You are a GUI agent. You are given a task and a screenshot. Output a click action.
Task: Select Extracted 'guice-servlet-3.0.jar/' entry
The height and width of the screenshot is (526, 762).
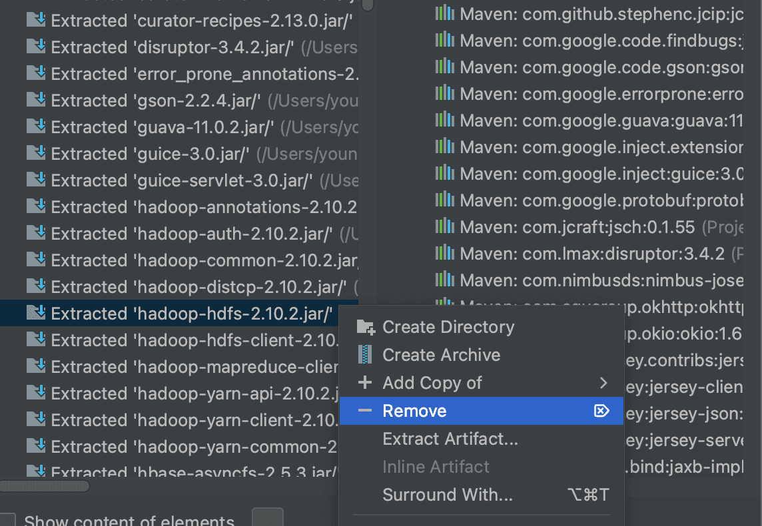point(182,180)
